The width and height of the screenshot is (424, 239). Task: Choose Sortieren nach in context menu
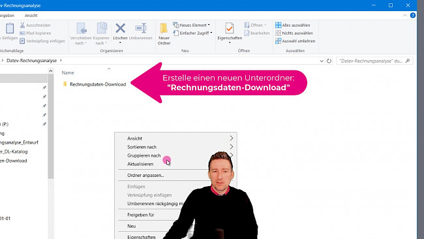[175, 147]
